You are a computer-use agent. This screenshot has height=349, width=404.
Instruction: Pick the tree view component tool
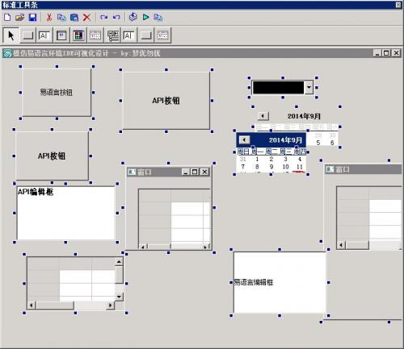(x=113, y=35)
